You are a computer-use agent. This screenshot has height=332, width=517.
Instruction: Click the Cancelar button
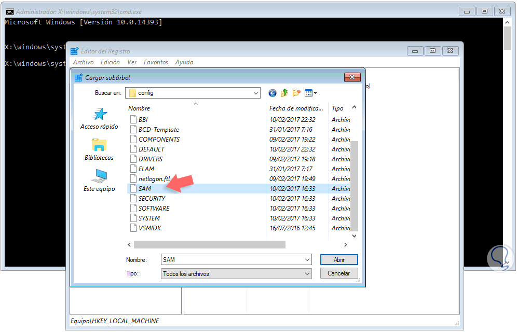[339, 273]
